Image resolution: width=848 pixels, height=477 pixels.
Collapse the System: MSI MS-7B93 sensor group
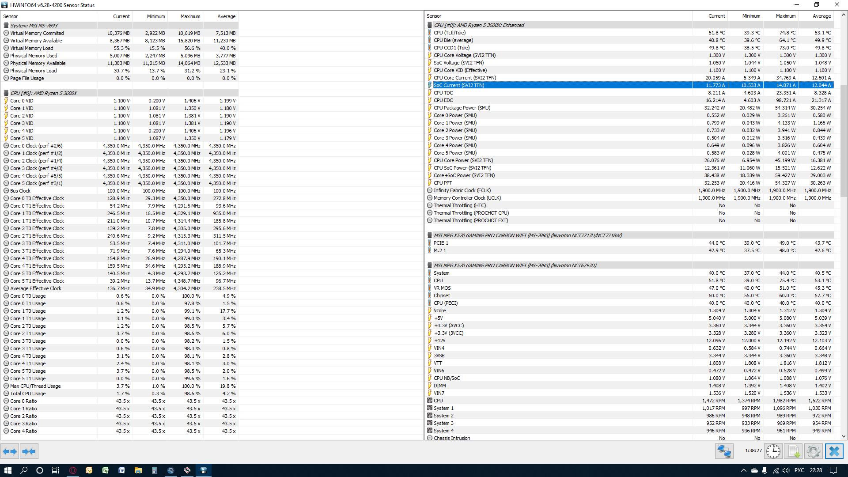(x=34, y=26)
